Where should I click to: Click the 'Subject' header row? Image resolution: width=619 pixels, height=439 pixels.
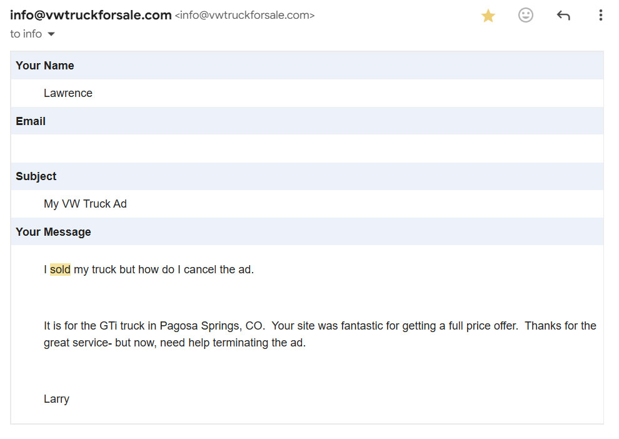307,176
